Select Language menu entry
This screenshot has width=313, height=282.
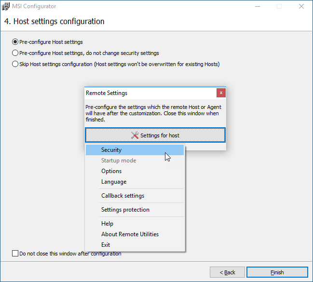[114, 182]
